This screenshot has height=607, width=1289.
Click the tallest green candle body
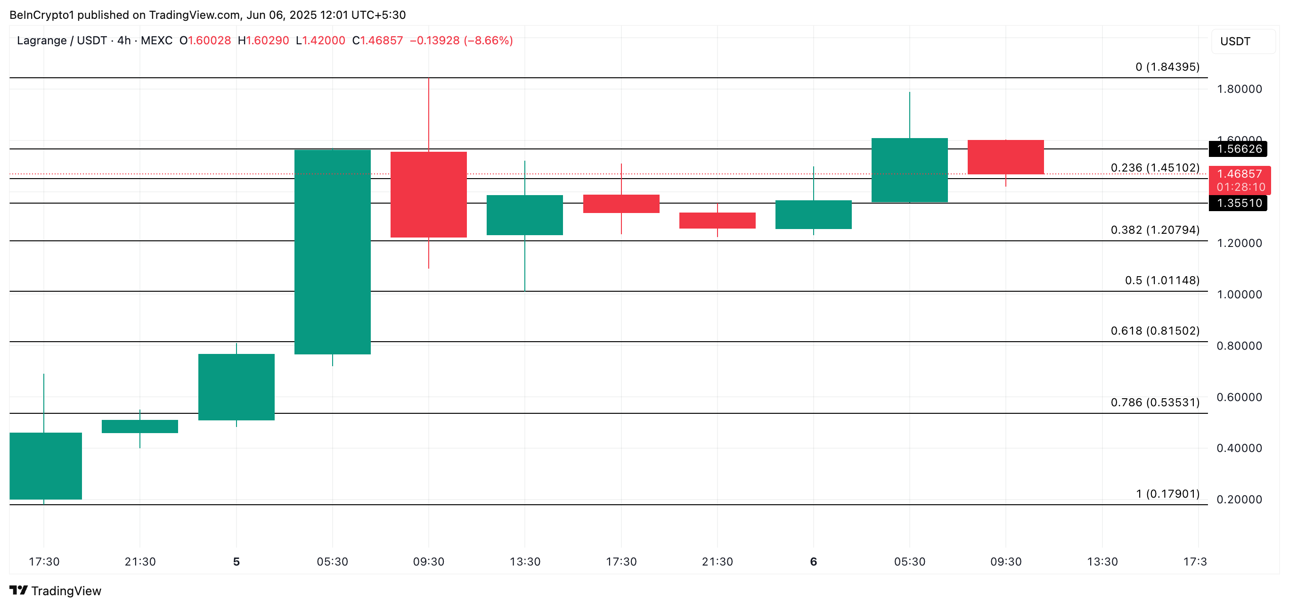coord(332,252)
